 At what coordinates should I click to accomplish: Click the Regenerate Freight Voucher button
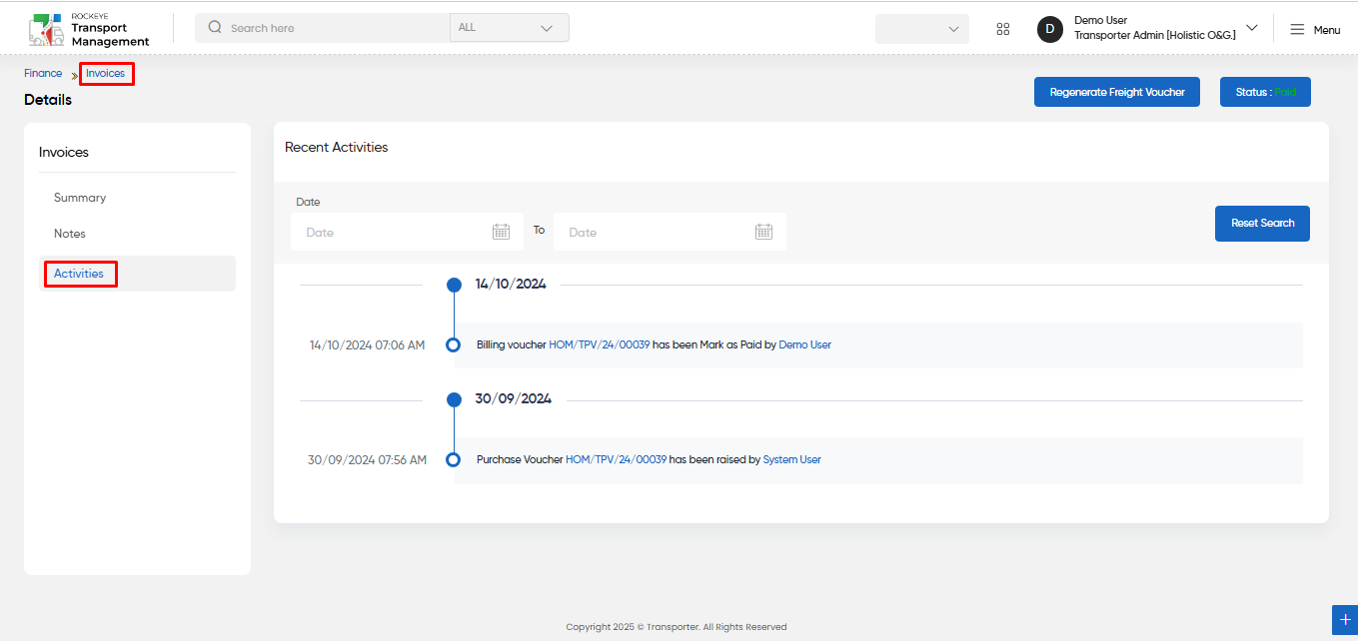click(x=1117, y=92)
